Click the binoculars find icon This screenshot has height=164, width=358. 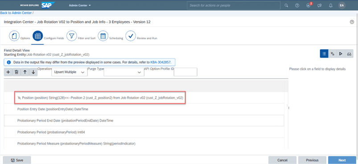tap(349, 54)
